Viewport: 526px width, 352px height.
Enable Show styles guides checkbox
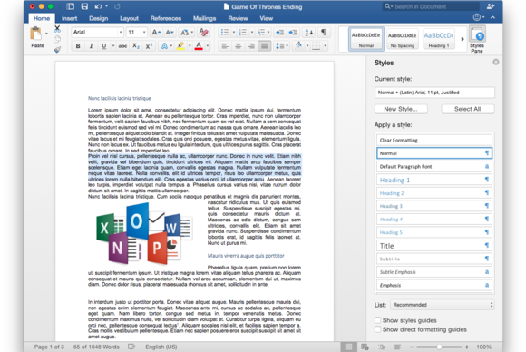378,320
